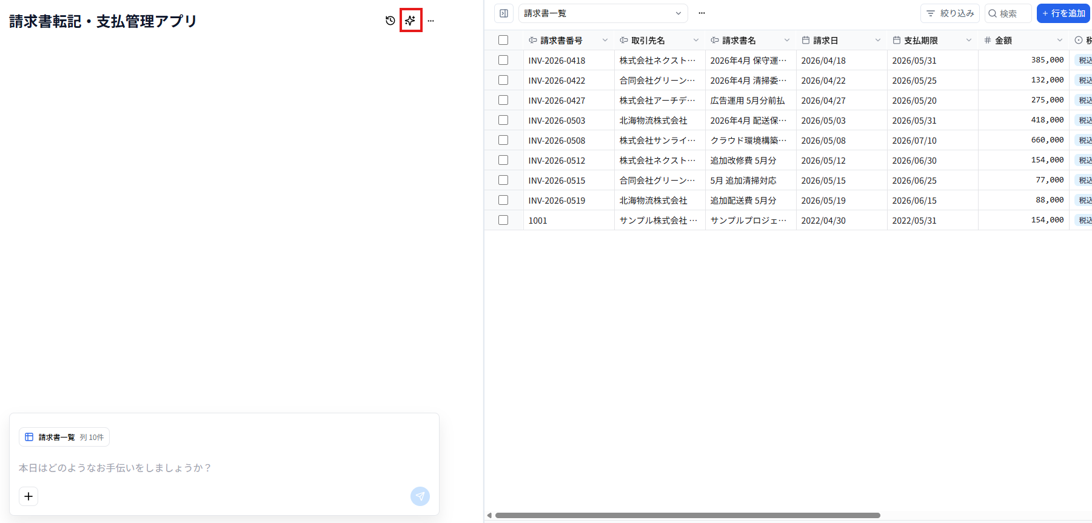Click the table icon in 請求書一覧 chip
1092x523 pixels.
pos(29,437)
